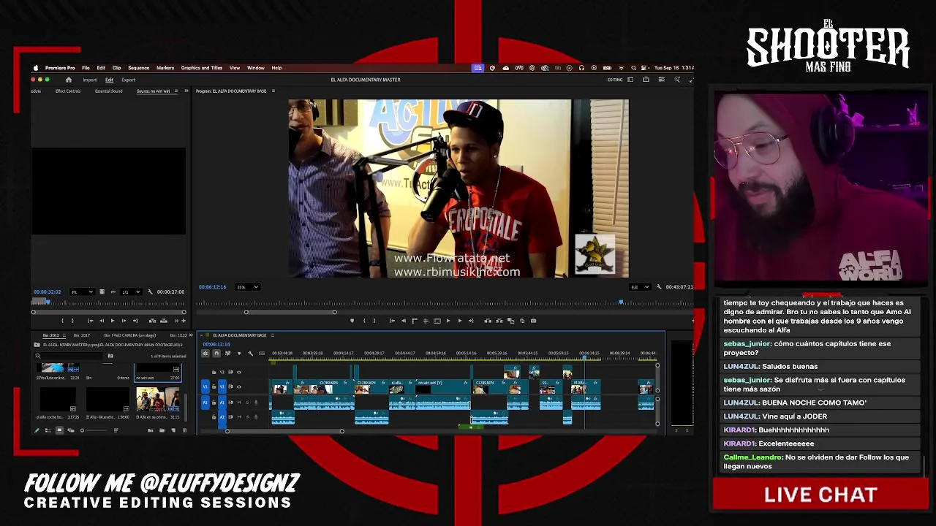Viewport: 936px width, 526px height.
Task: Add marker in Program monitor transport
Action: coord(352,321)
